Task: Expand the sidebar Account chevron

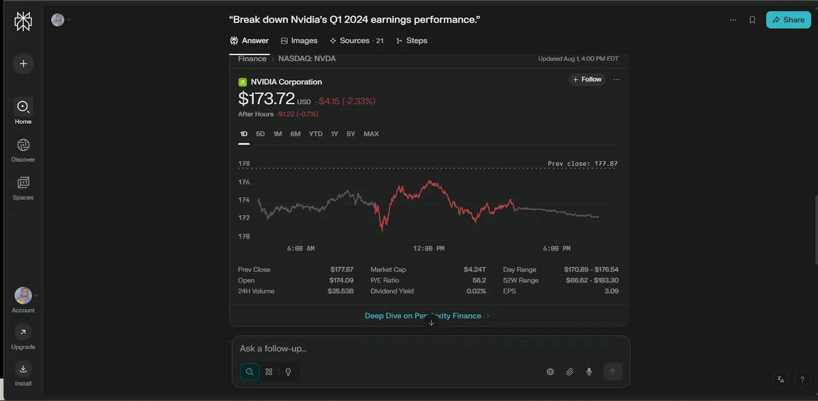Action: coord(36,295)
